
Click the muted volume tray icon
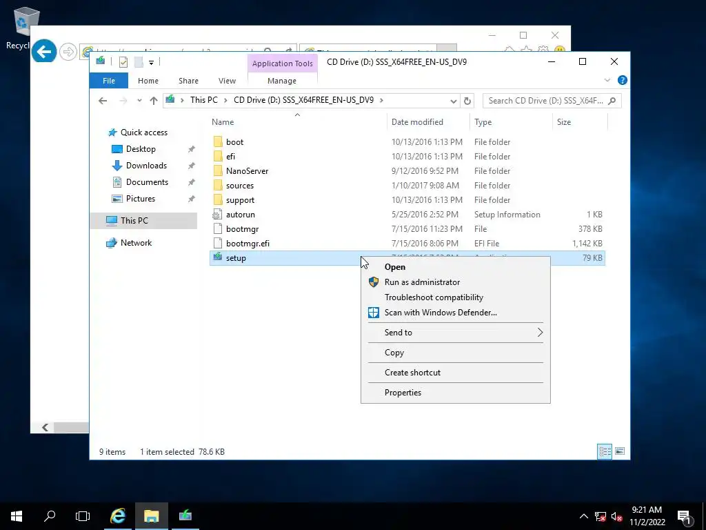tap(616, 516)
